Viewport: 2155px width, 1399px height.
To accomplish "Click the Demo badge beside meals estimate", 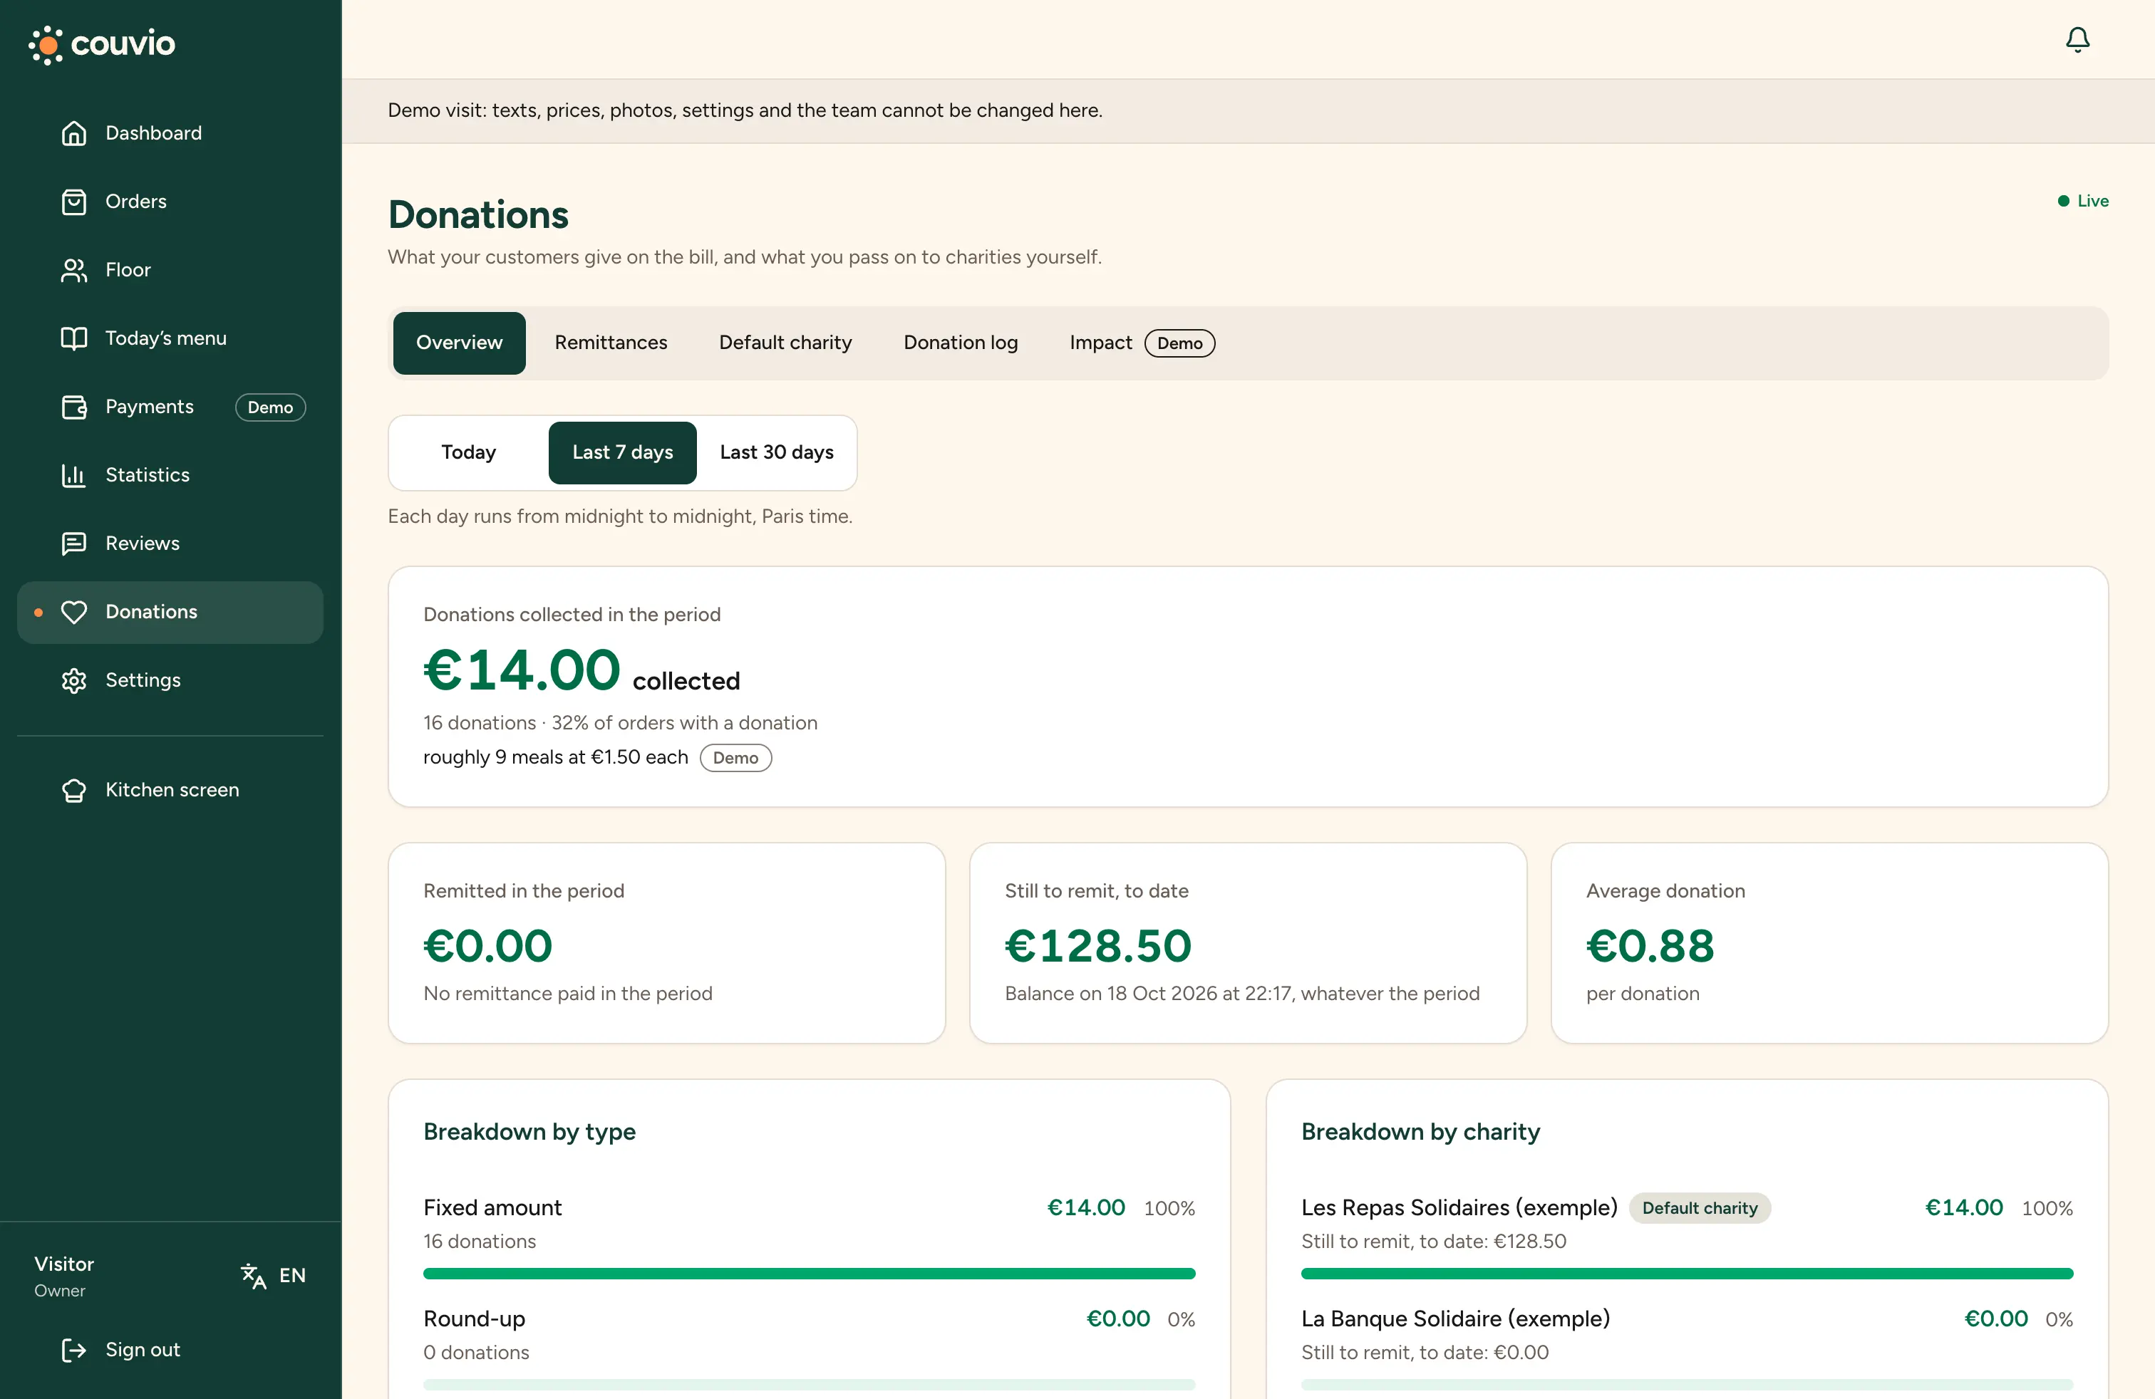I will [x=735, y=759].
